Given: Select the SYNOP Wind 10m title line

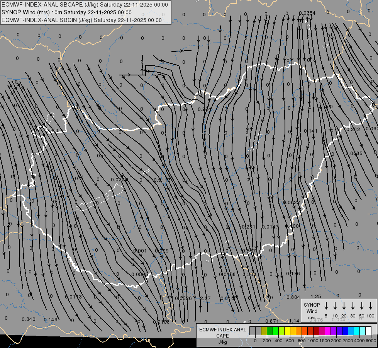Looking at the screenshot, I should [x=66, y=12].
